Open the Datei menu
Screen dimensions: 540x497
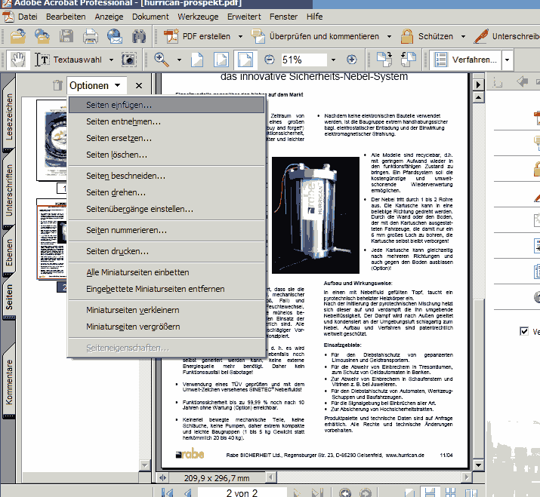click(27, 17)
